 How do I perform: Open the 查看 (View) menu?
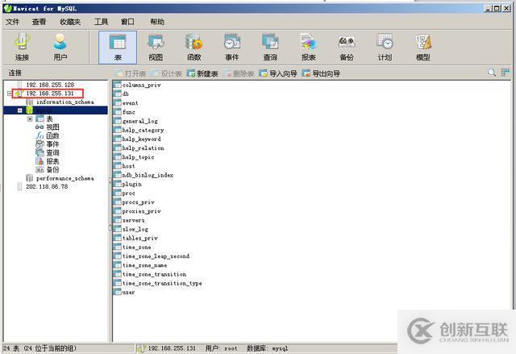(x=40, y=22)
